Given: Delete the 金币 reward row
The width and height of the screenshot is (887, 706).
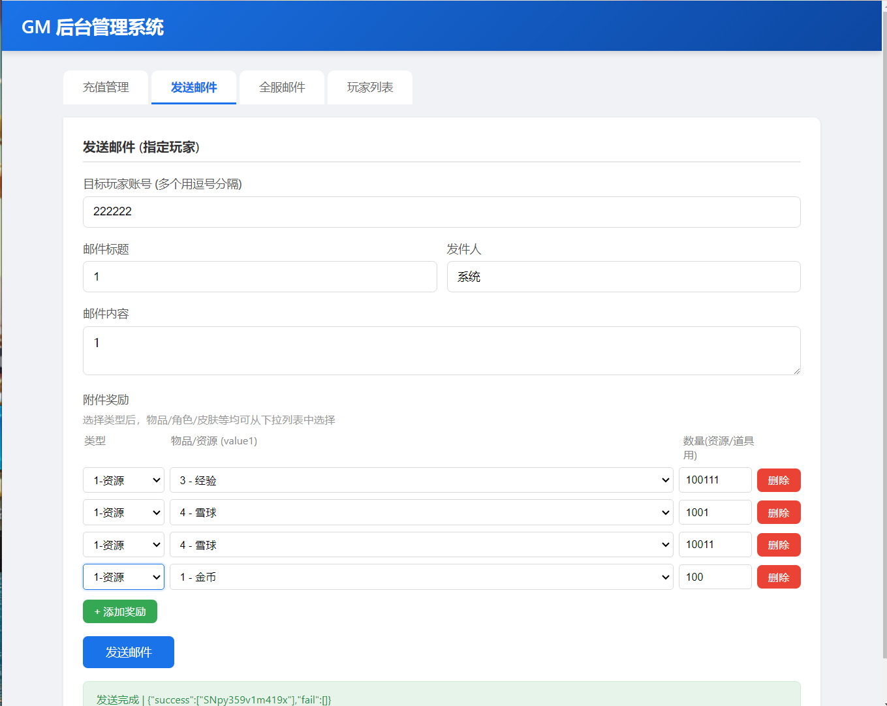Looking at the screenshot, I should pos(779,577).
